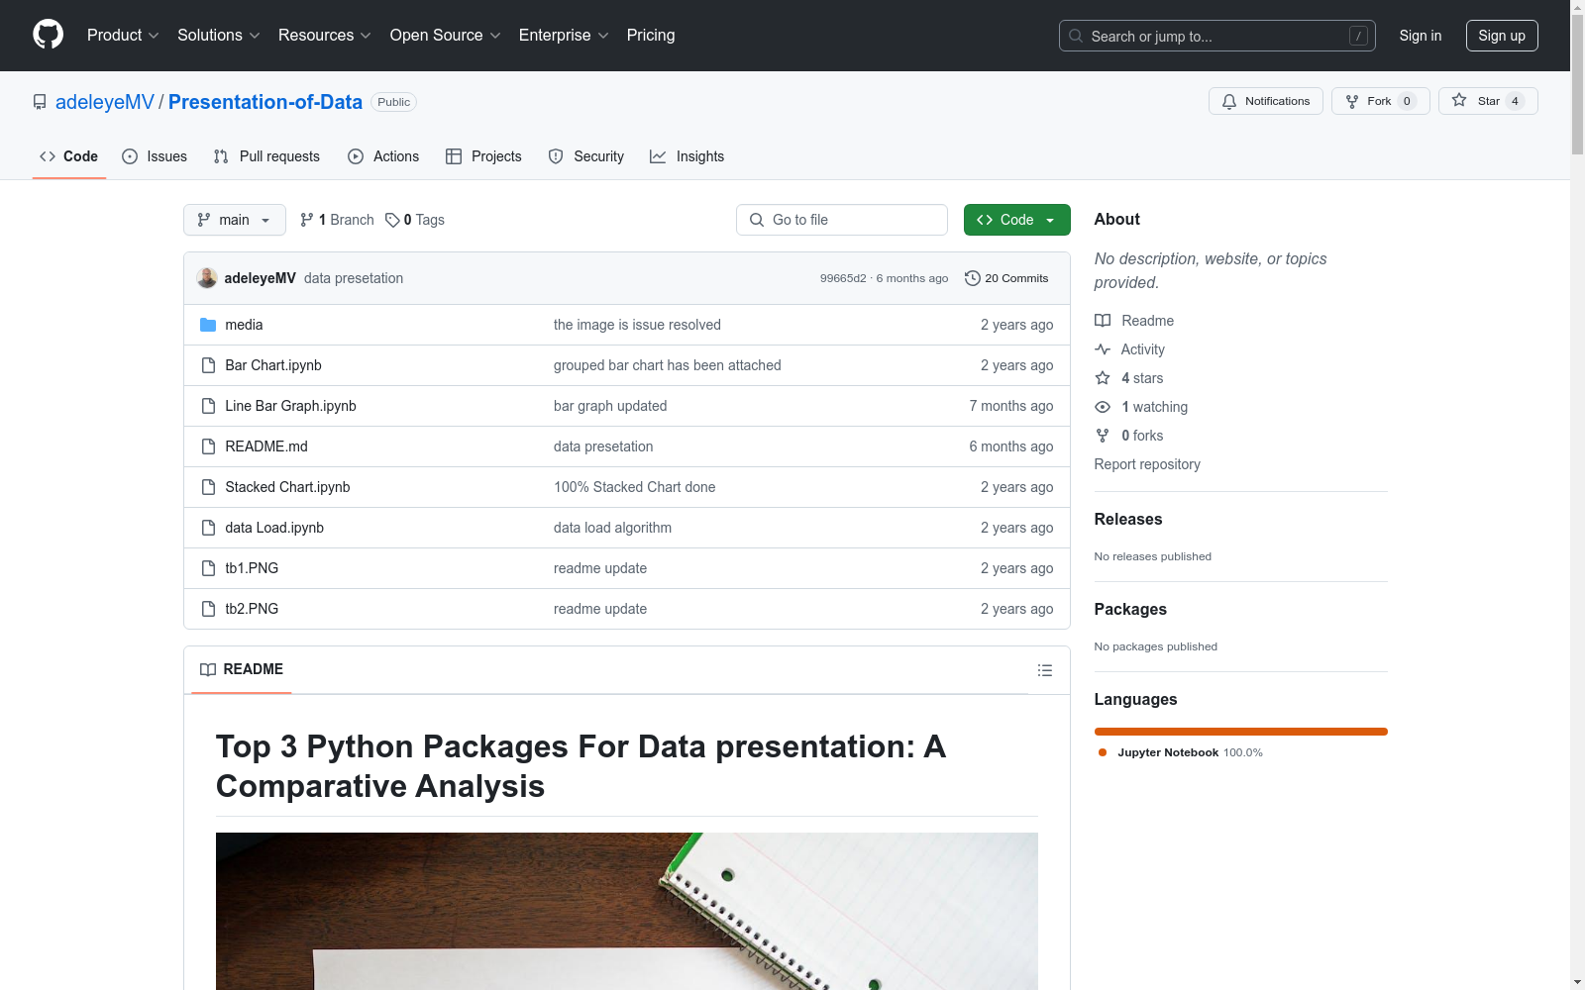Click the eye icon beside 1 watching
1585x990 pixels.
pyautogui.click(x=1103, y=407)
